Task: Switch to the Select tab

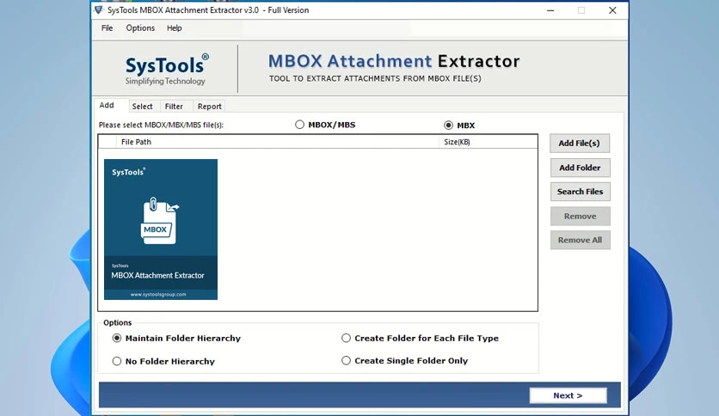Action: pos(142,107)
